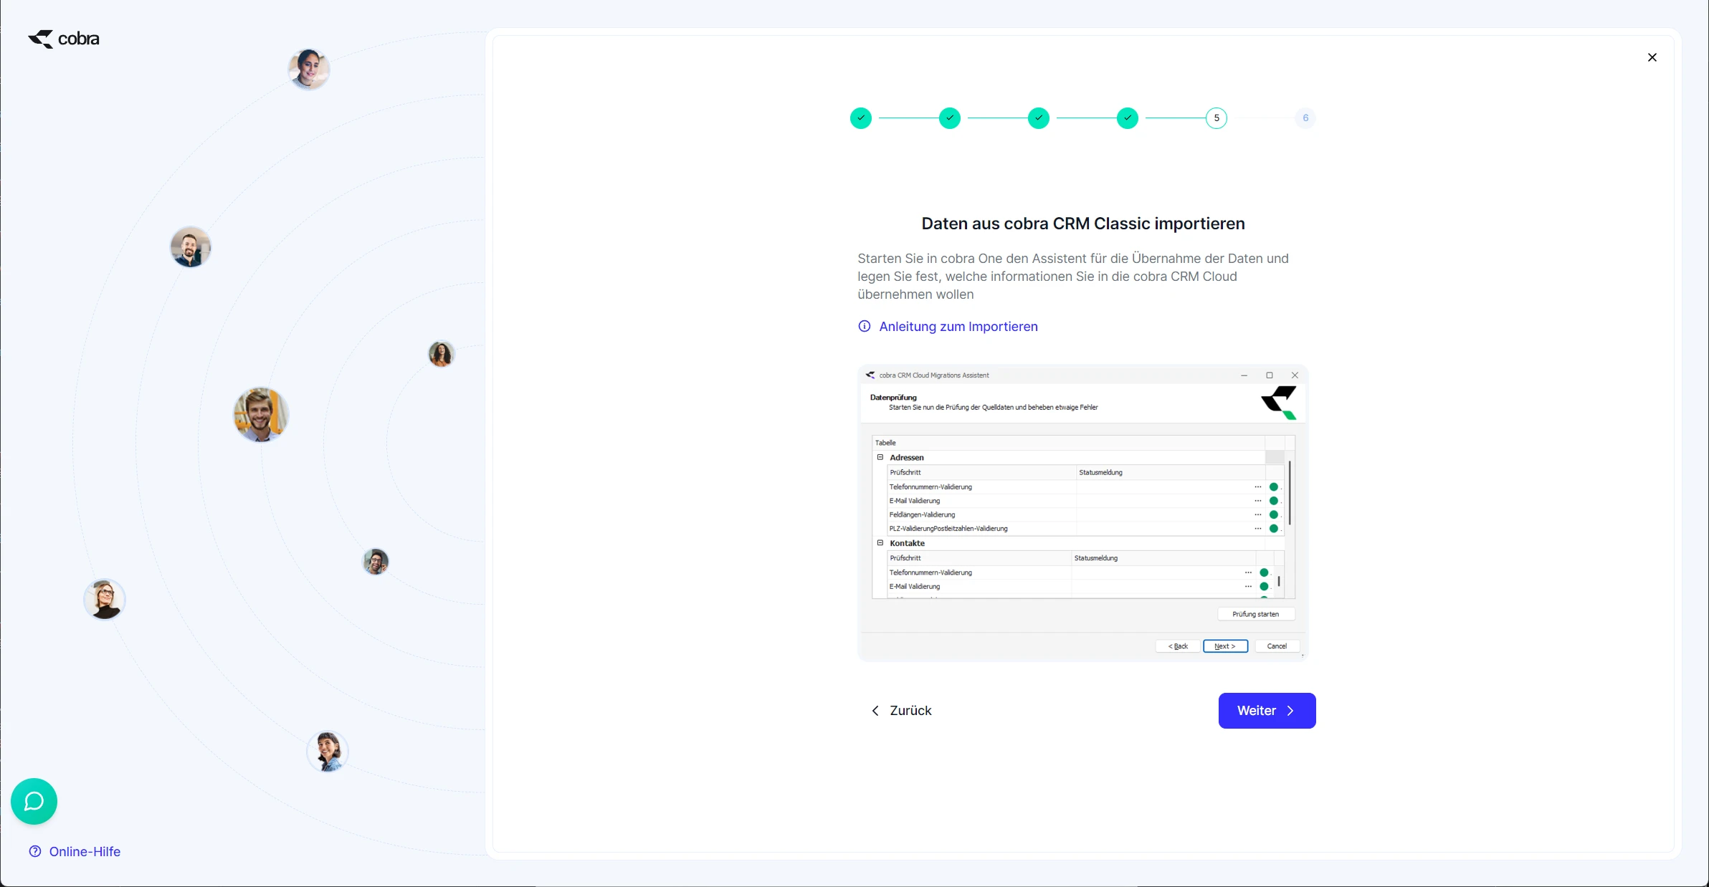Viewport: 1709px width, 887px height.
Task: Click the back chevron next to Zurück
Action: point(875,710)
